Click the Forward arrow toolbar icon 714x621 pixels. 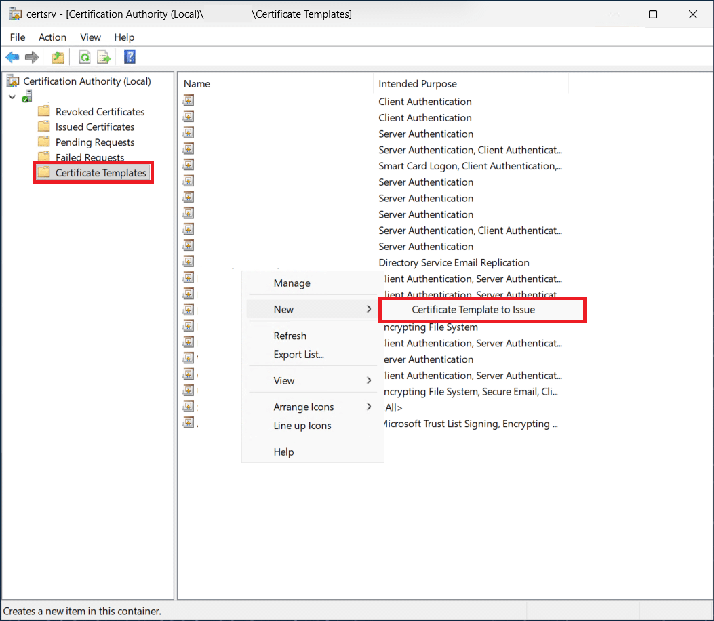pos(31,58)
